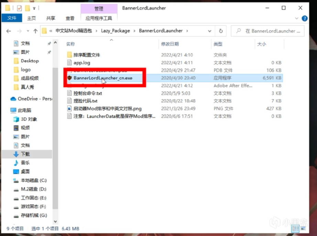Select the 启动器Mod排序和中英文对照.png file
This screenshot has width=317, height=236.
pos(107,109)
